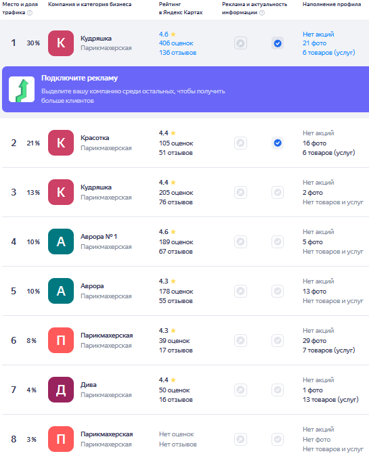Click help icon next to Место и доля трафика
The width and height of the screenshot is (369, 460).
30,13
